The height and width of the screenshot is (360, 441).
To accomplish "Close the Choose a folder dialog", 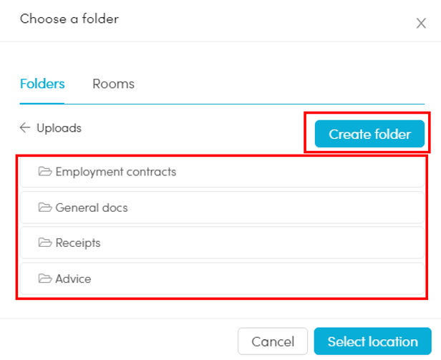I will [x=421, y=24].
